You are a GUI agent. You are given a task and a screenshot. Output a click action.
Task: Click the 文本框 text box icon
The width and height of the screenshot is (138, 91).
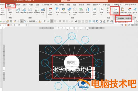tap(116, 9)
